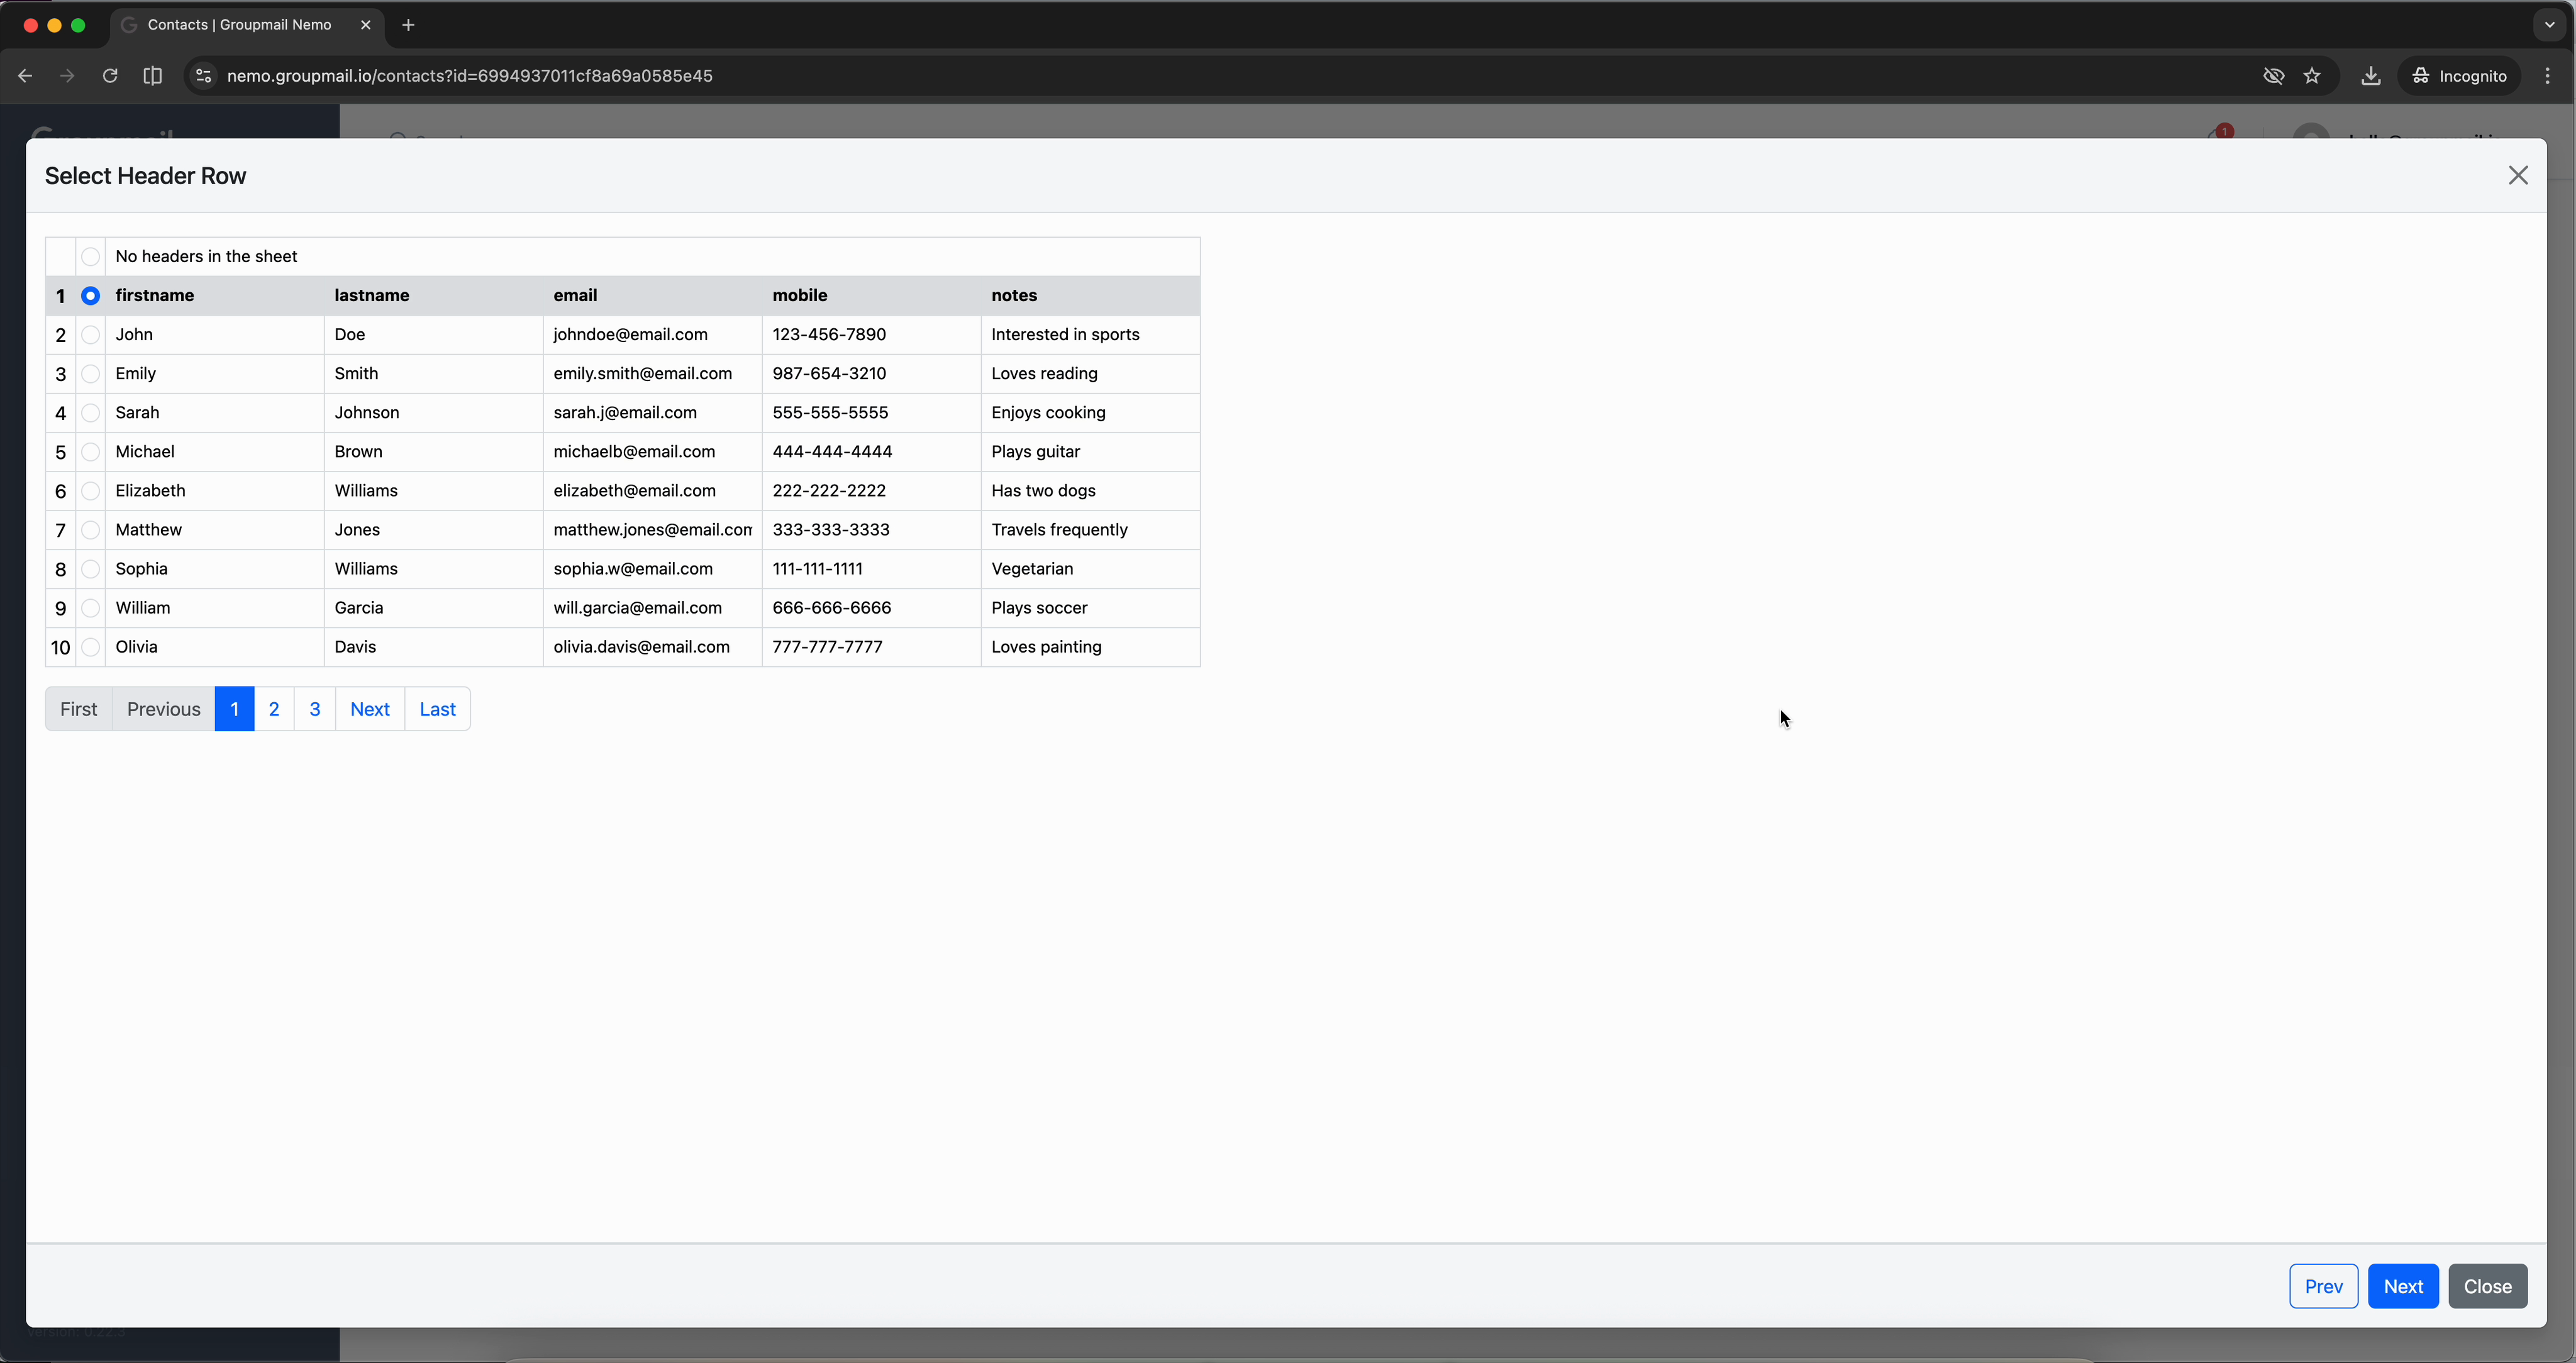Open the side panel icon next to reload

pos(152,76)
